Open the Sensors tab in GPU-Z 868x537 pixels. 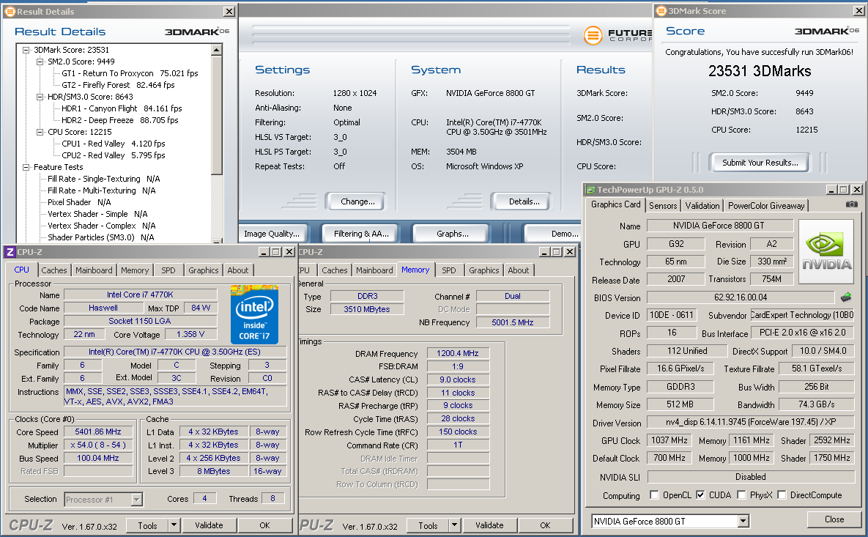point(663,205)
